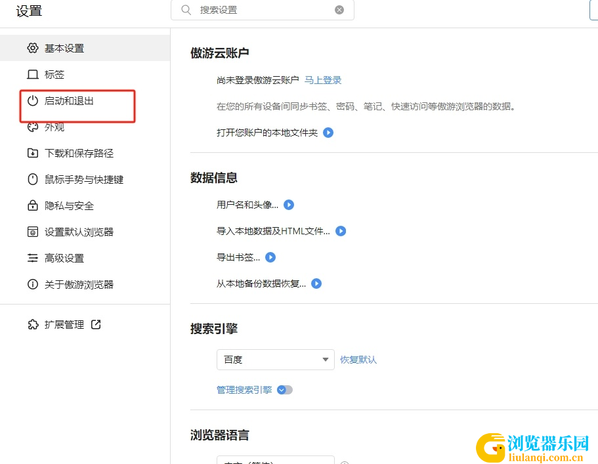Click the mouse icon beside 鼠标手势与快捷键
The height and width of the screenshot is (464, 598).
point(33,179)
